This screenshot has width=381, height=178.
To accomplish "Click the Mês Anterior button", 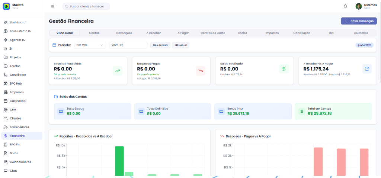I will pyautogui.click(x=160, y=45).
